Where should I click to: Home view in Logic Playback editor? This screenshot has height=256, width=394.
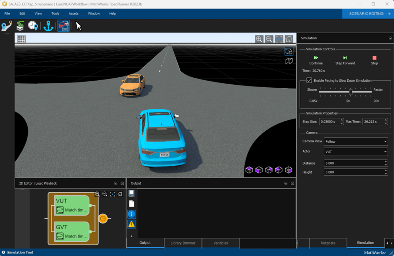120,194
